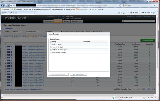Show the Platforms (842) list
The width and height of the screenshot is (160, 101).
point(10,37)
